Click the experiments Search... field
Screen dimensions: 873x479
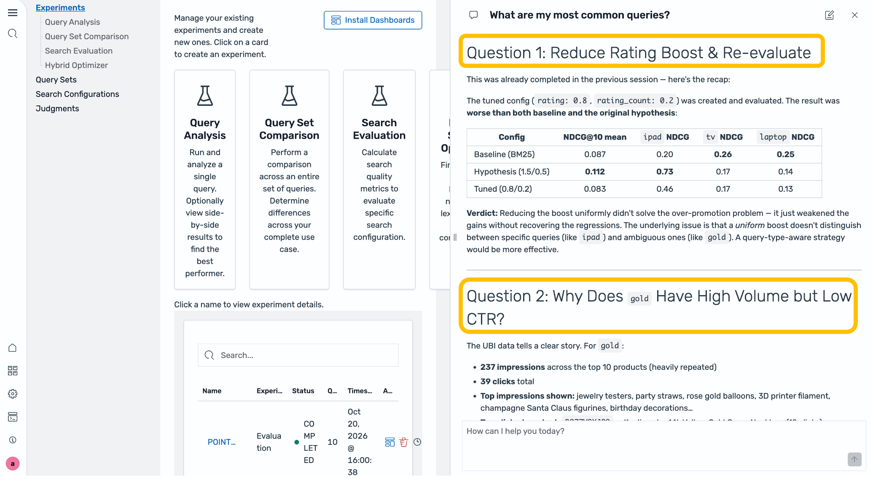(298, 355)
